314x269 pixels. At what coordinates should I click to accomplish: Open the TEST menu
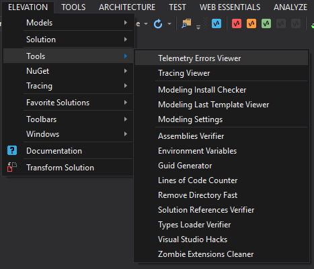coord(178,7)
